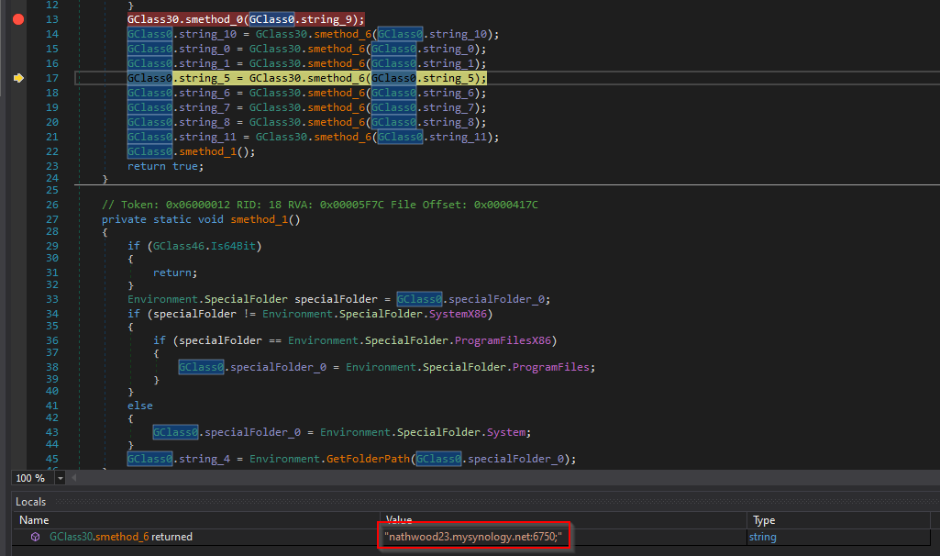This screenshot has width=940, height=556.
Task: Click System enum value on line 43
Action: (x=506, y=432)
